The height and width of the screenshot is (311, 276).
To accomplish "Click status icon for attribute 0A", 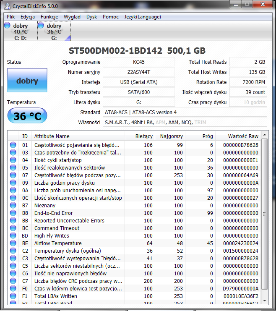I will (13, 190).
